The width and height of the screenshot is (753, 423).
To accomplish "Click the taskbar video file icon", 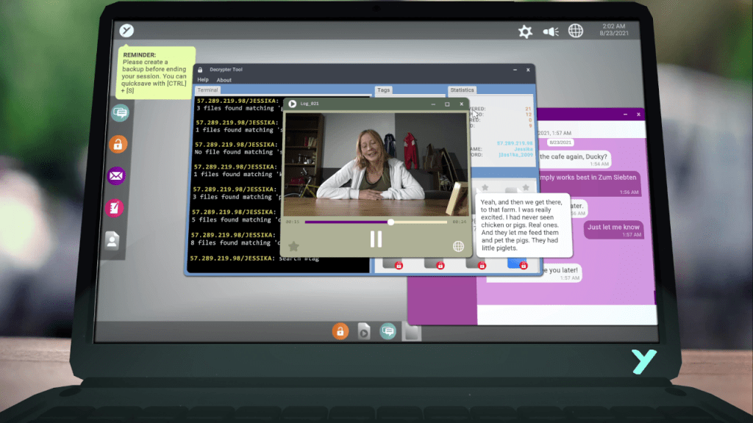I will pyautogui.click(x=363, y=331).
